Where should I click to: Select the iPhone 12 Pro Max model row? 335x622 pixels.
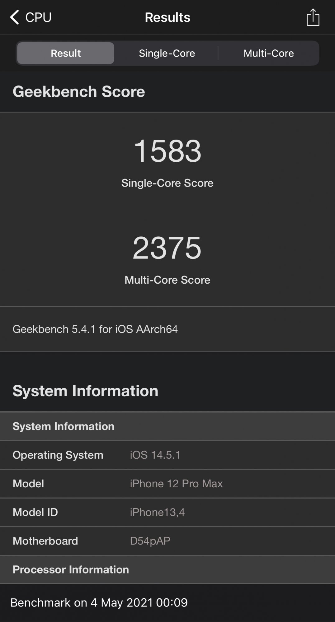point(167,484)
